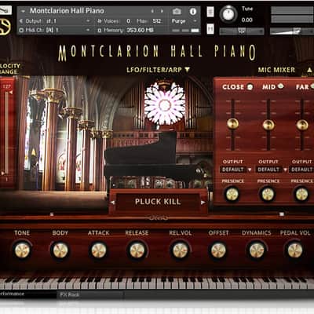Click the MID mic PRESENCE knob
The height and width of the screenshot is (314, 314).
point(268,194)
